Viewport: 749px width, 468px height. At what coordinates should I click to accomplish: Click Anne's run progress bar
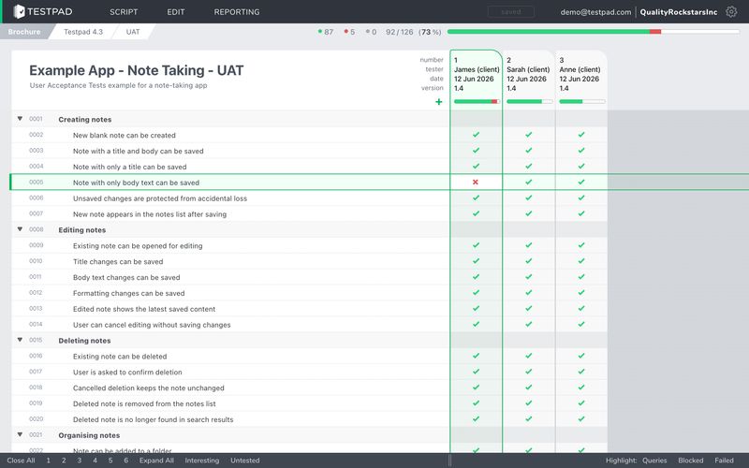coord(581,101)
